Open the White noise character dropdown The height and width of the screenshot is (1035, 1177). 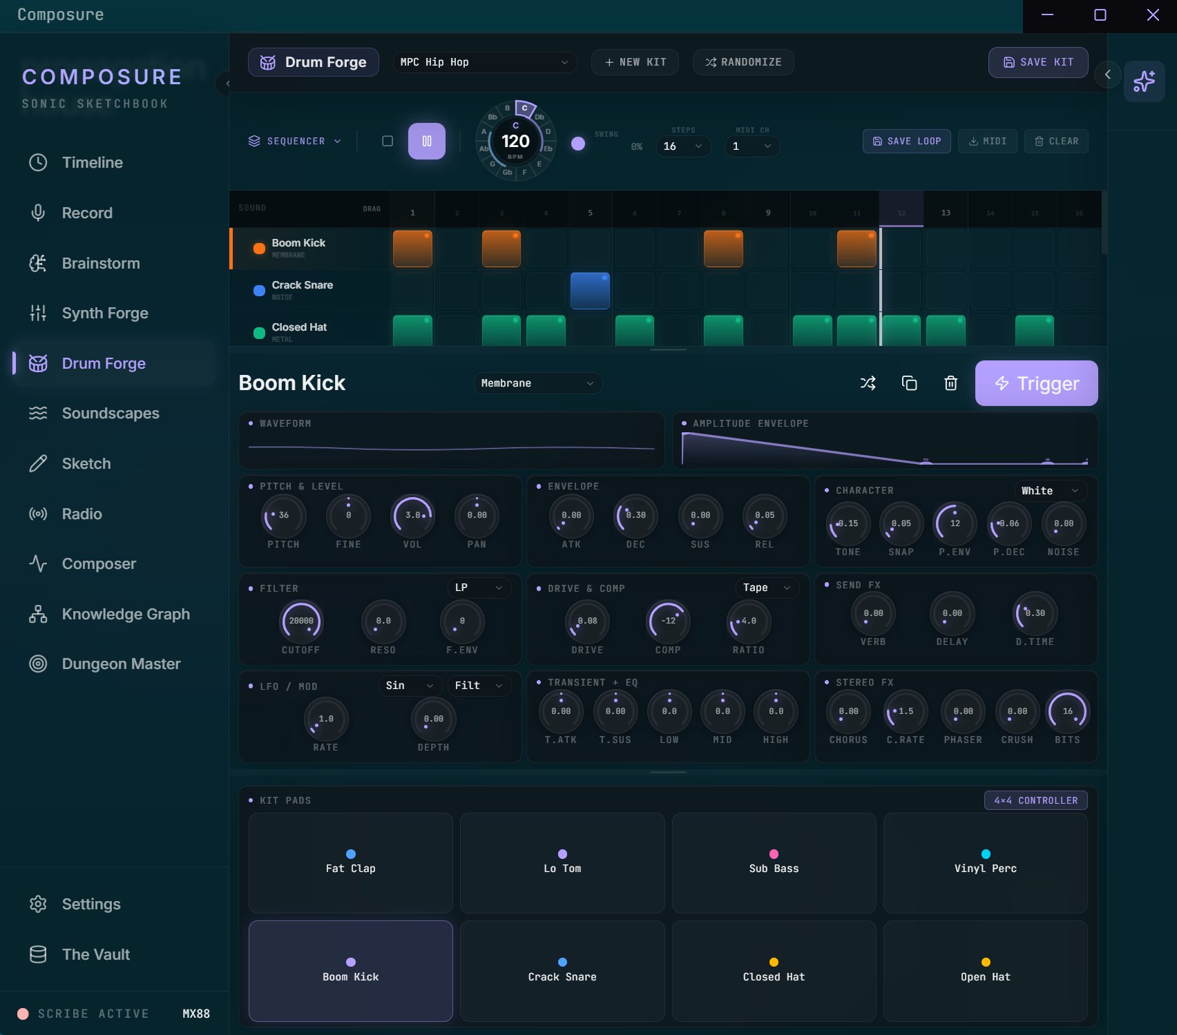1051,491
